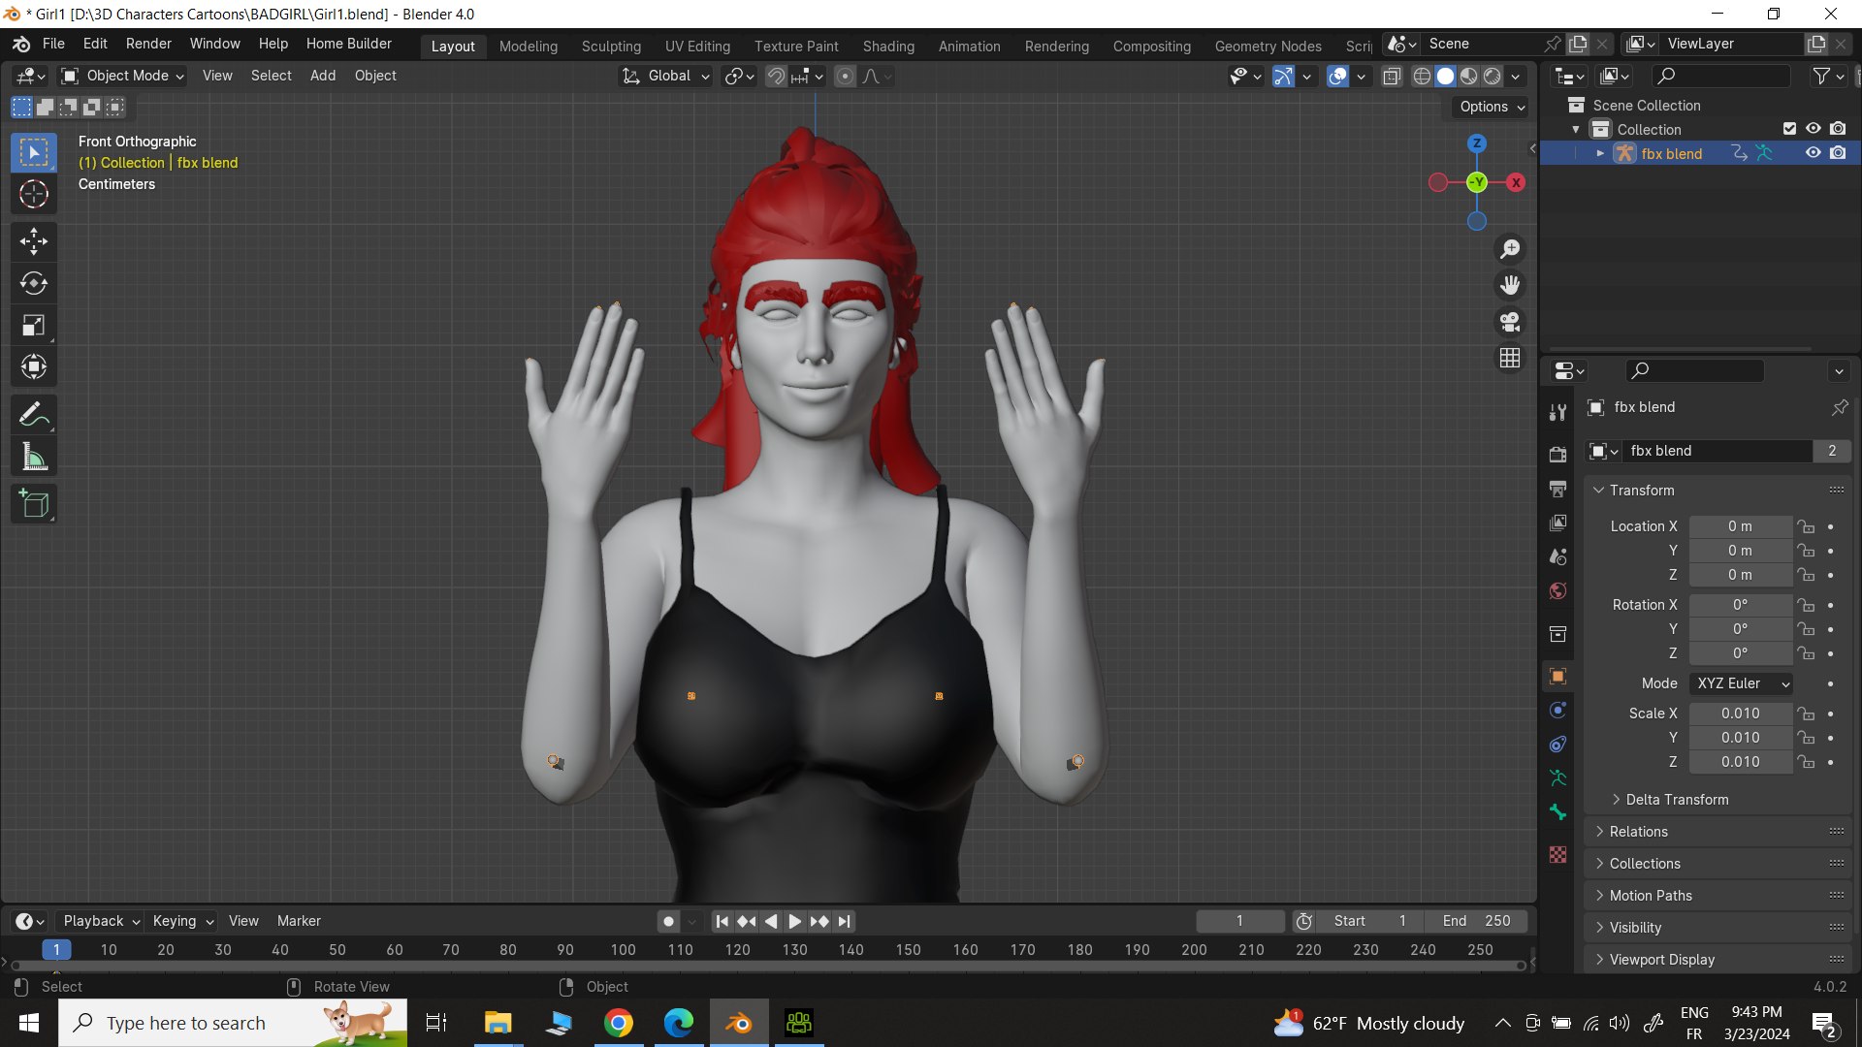Expand fbx blend in outliner

1600,153
